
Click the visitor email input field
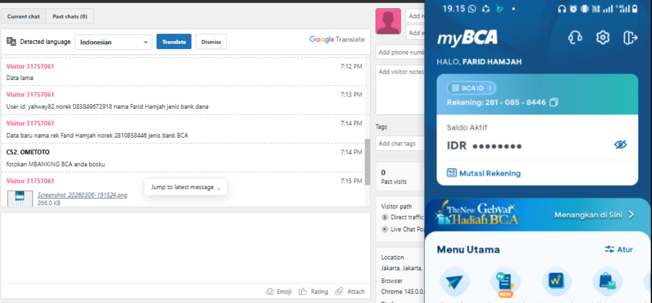[415, 32]
